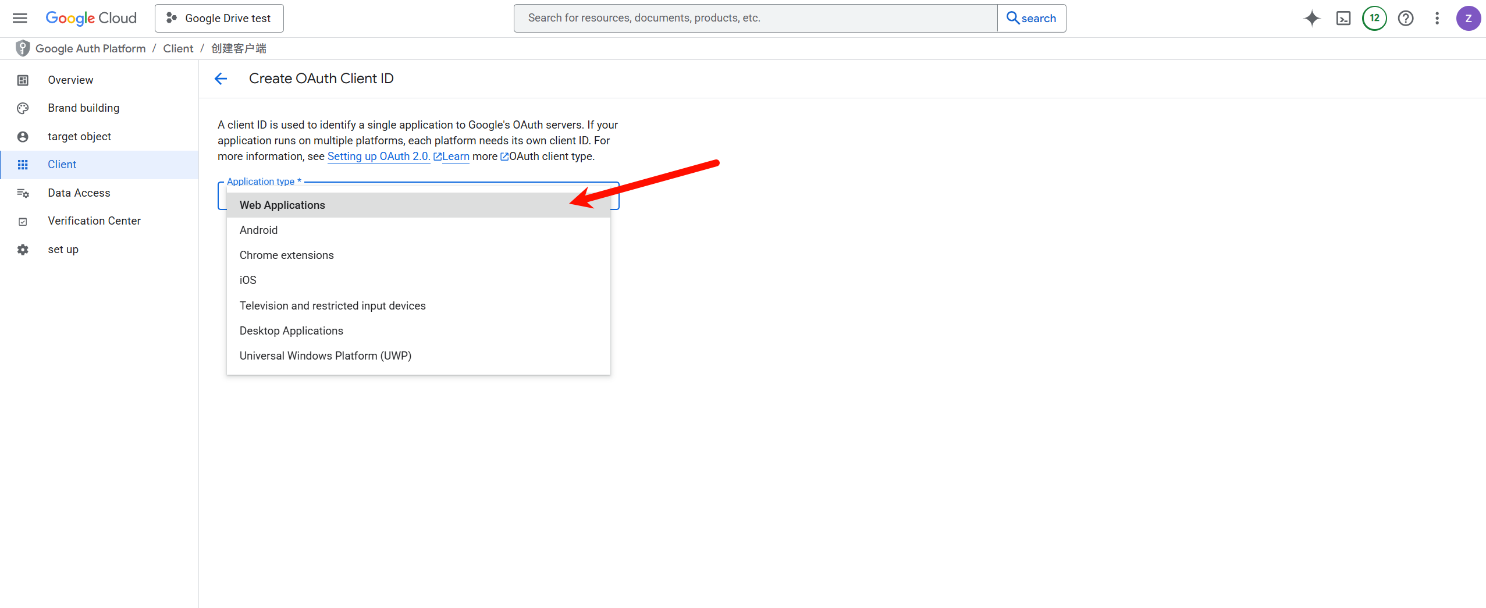Viewport: 1486px width, 608px height.
Task: Select Chrome extensions application type
Action: click(x=418, y=255)
